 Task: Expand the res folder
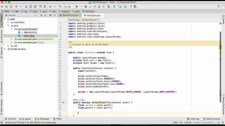[8, 46]
